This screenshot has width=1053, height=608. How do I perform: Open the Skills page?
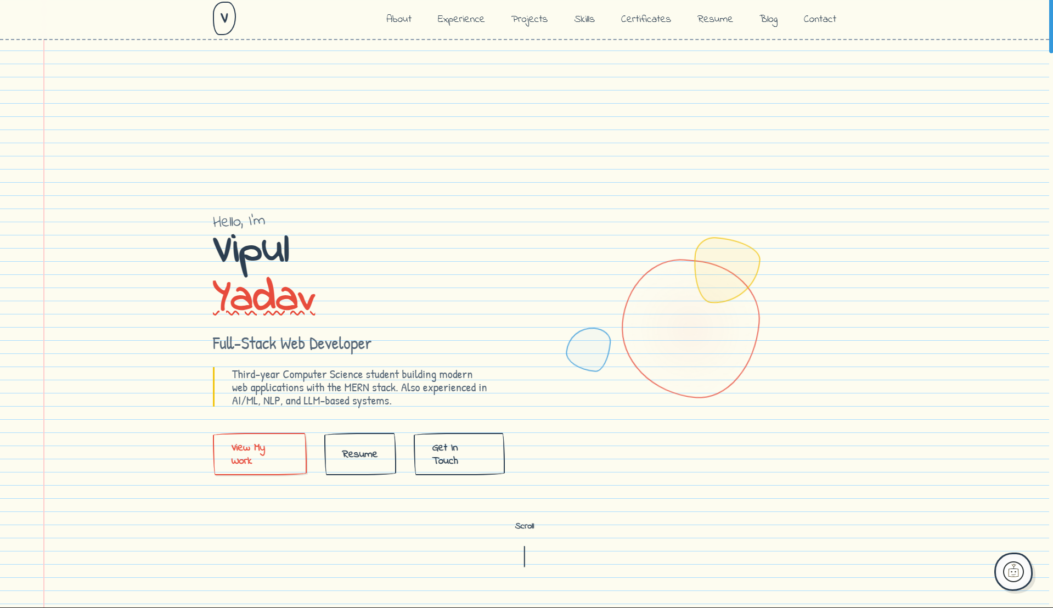pyautogui.click(x=584, y=18)
